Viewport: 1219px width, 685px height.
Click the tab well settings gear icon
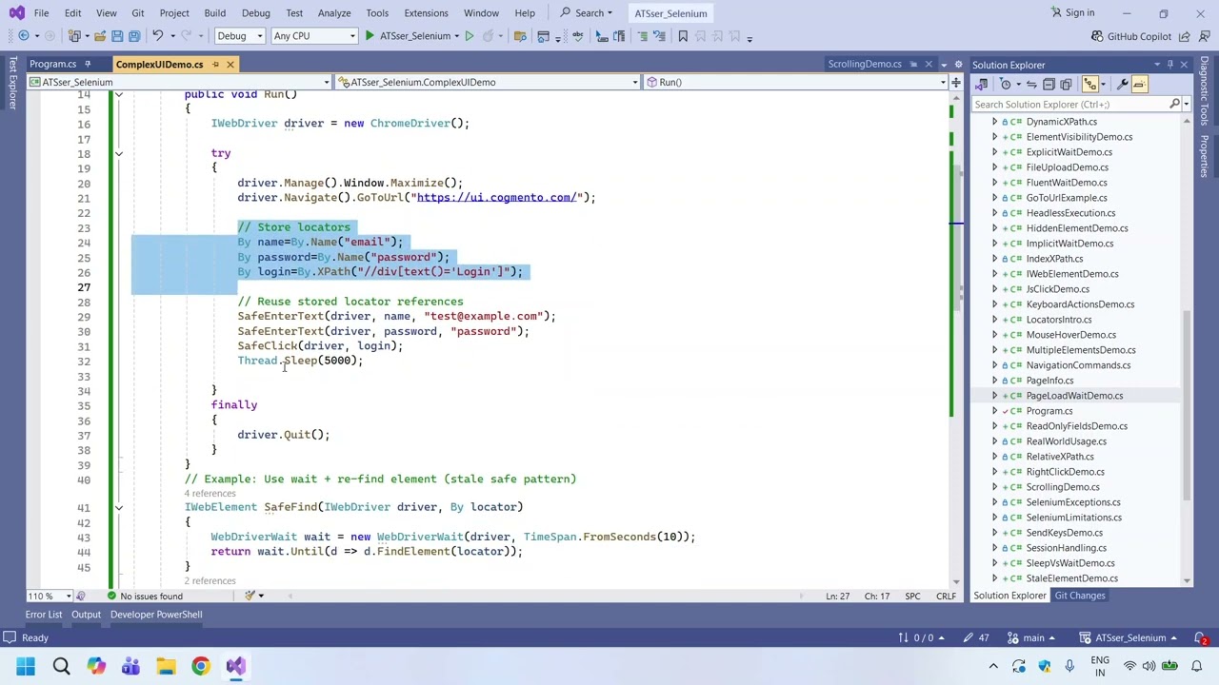tap(957, 65)
